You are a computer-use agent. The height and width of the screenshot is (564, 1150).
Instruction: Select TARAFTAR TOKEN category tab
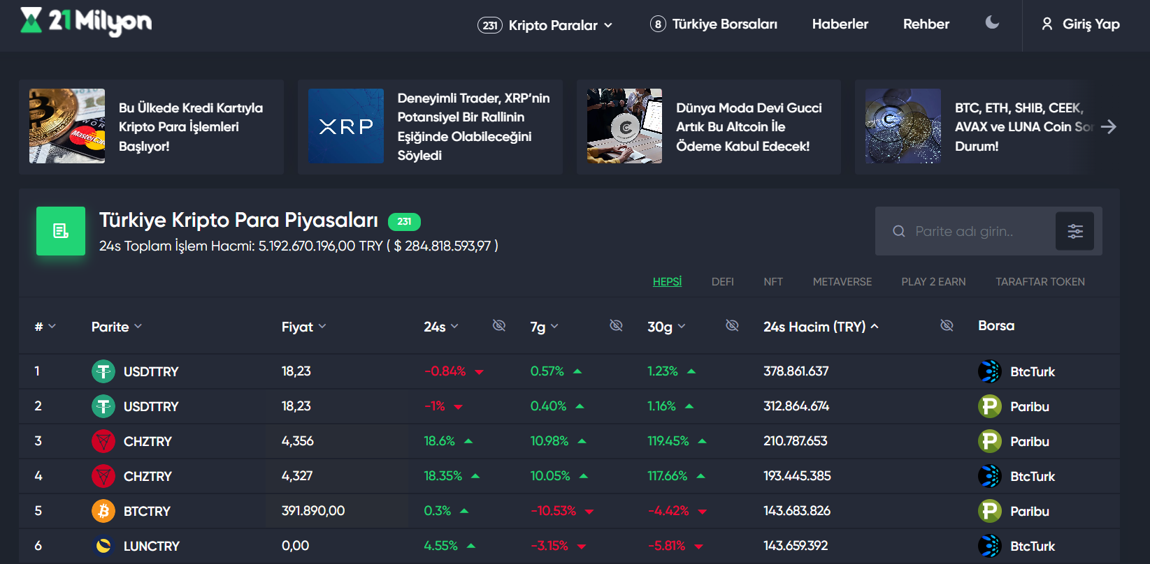coord(1040,282)
